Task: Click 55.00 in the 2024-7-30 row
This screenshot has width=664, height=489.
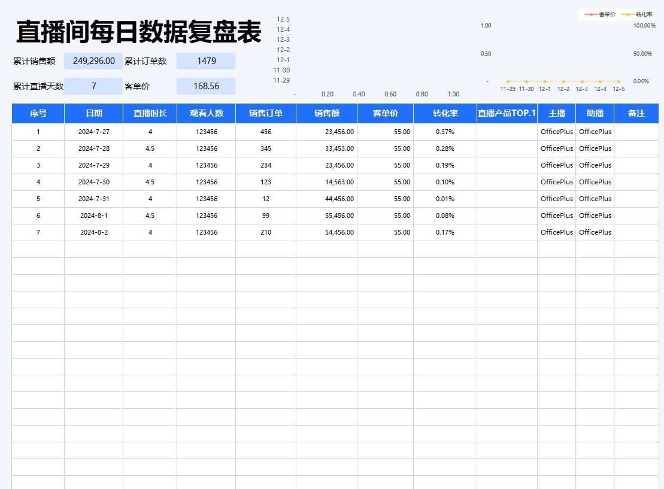Action: pos(386,182)
